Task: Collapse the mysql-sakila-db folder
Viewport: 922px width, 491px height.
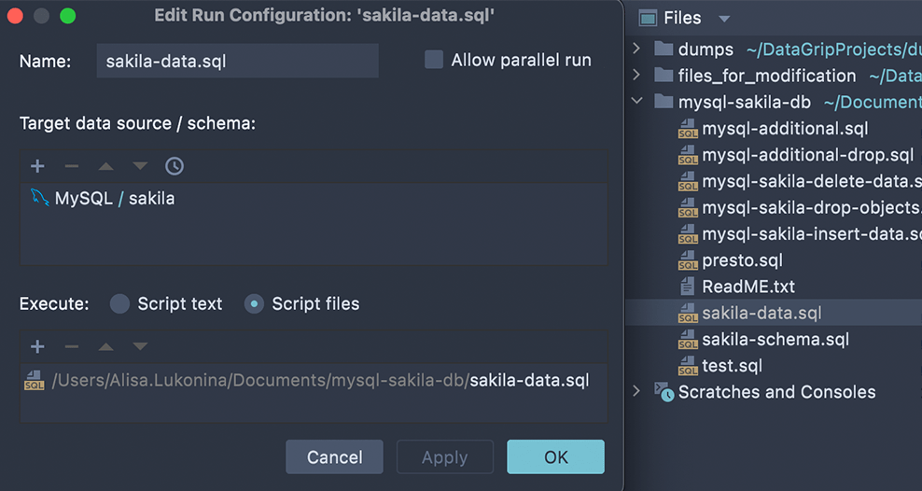Action: click(636, 101)
